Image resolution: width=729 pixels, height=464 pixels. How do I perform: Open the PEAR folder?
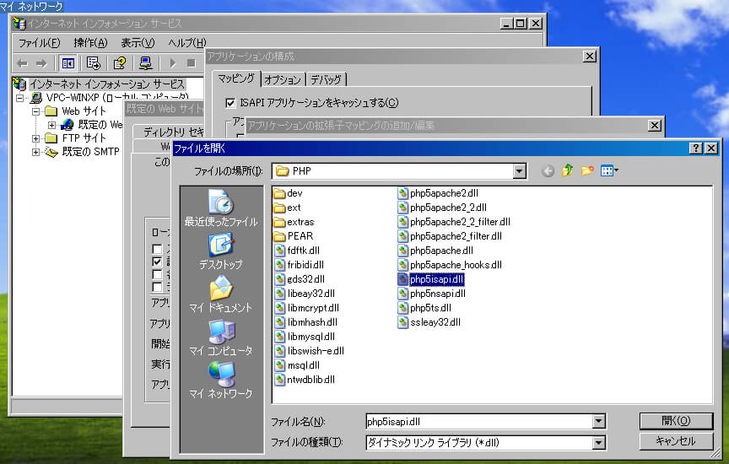[300, 236]
